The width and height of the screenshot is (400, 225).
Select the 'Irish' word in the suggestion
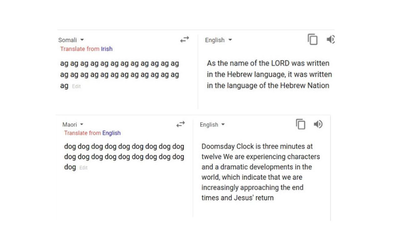(107, 49)
